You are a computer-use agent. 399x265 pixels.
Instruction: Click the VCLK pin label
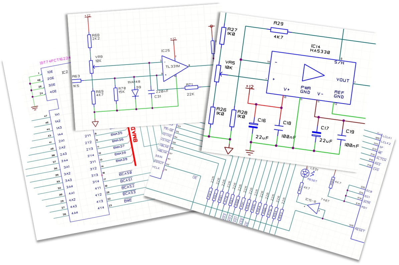click(156, 167)
